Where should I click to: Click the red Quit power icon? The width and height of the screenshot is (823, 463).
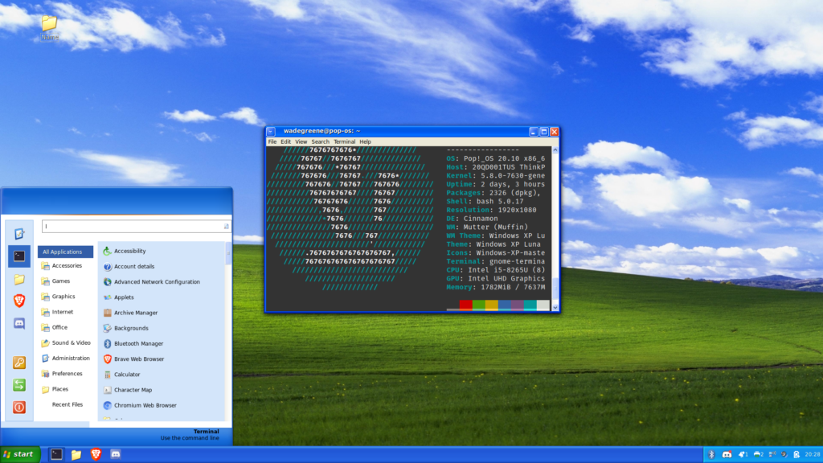pos(19,408)
